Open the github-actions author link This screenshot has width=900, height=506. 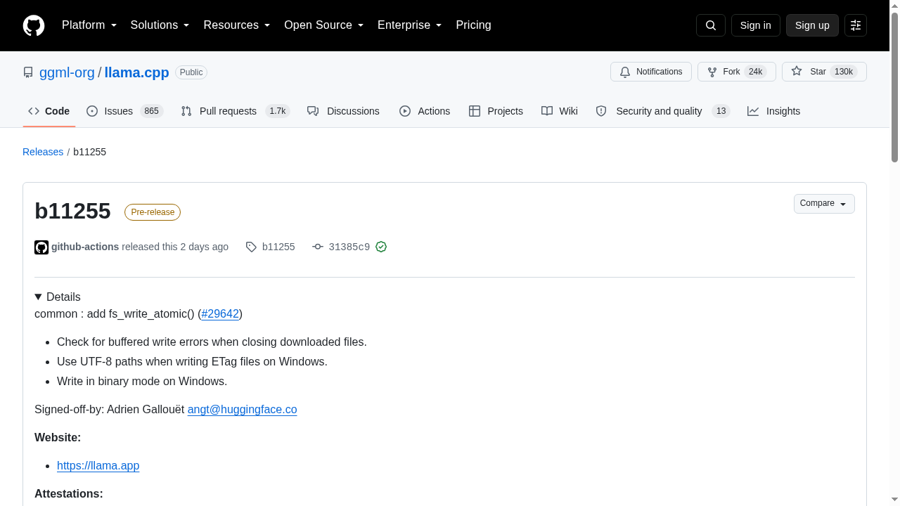pyautogui.click(x=85, y=247)
